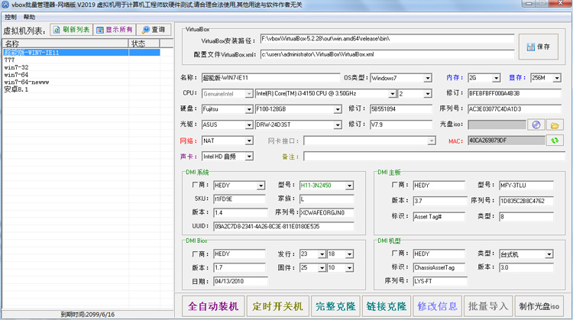Click the 全自动装机 button

point(213,306)
